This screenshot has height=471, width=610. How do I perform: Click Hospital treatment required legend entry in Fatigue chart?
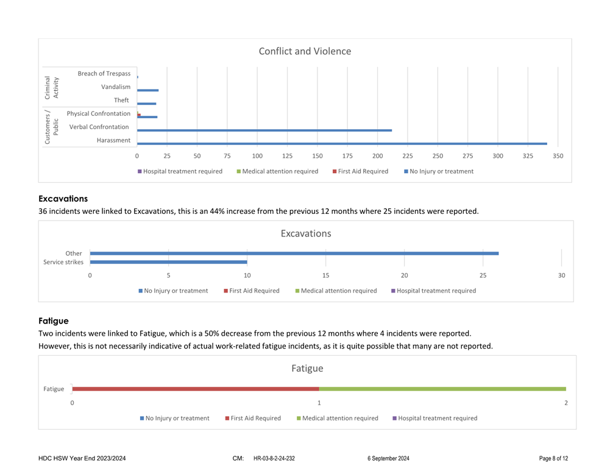pyautogui.click(x=438, y=419)
